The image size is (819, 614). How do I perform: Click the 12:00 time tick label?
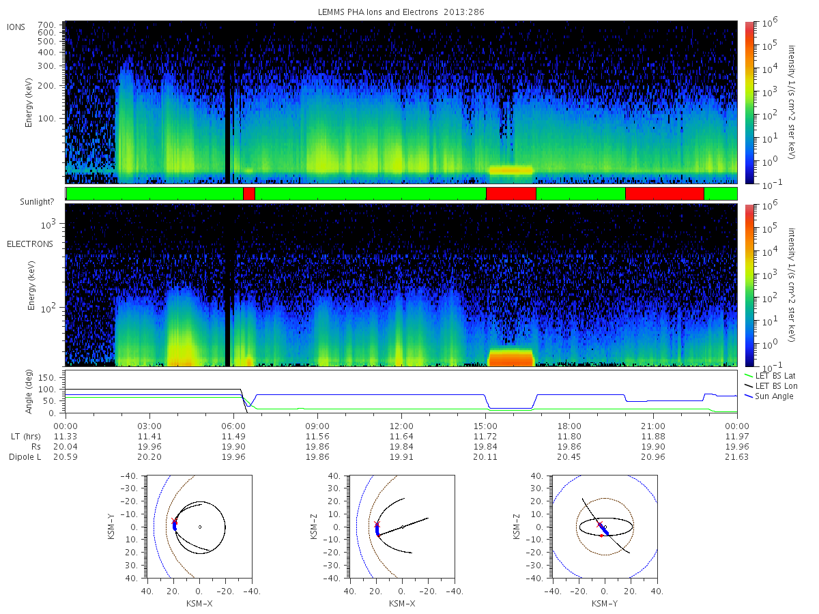(401, 426)
